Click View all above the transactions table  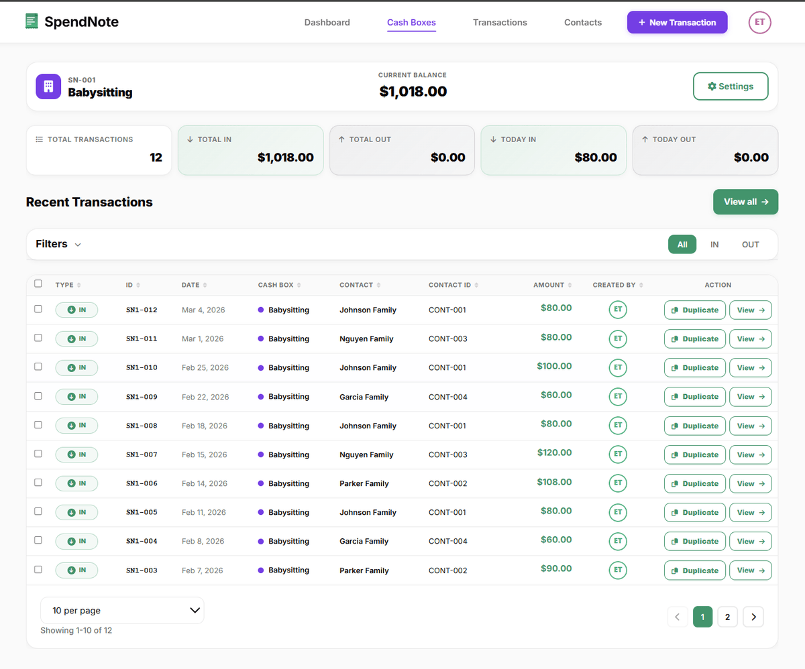[x=745, y=202]
